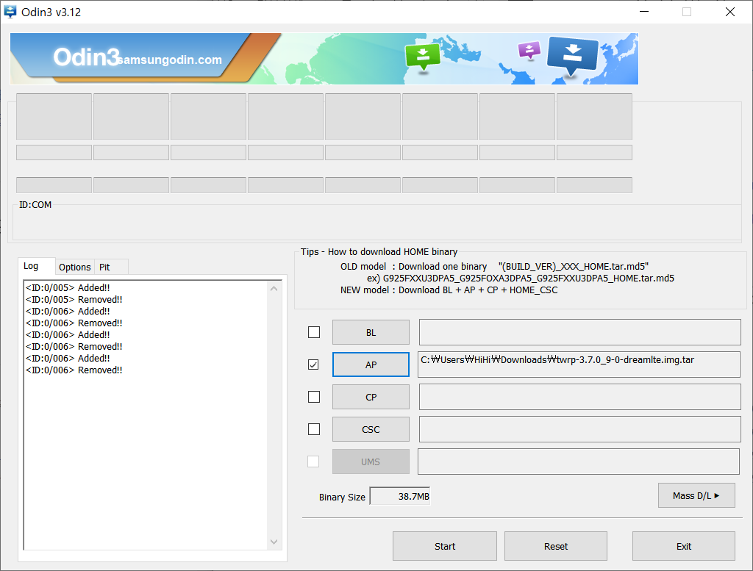This screenshot has height=571, width=753.
Task: Click the Reset button
Action: 556,546
